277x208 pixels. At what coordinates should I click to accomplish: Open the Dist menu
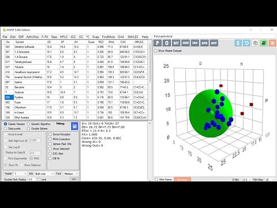click(x=13, y=37)
